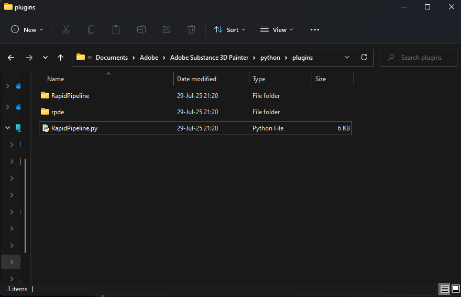Click the second cloud icon in the navigation pane
This screenshot has height=297, width=461.
point(18,107)
